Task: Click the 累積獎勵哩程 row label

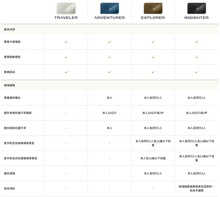Action: tap(12, 57)
